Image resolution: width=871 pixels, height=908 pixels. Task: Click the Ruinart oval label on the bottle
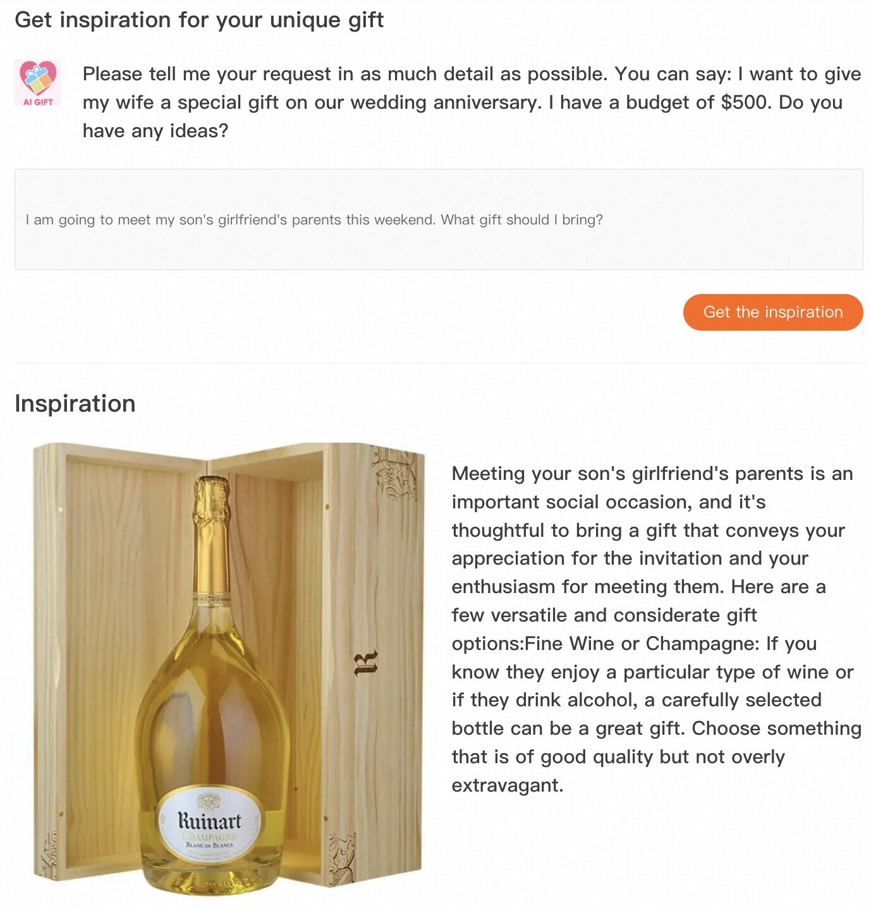click(x=210, y=824)
